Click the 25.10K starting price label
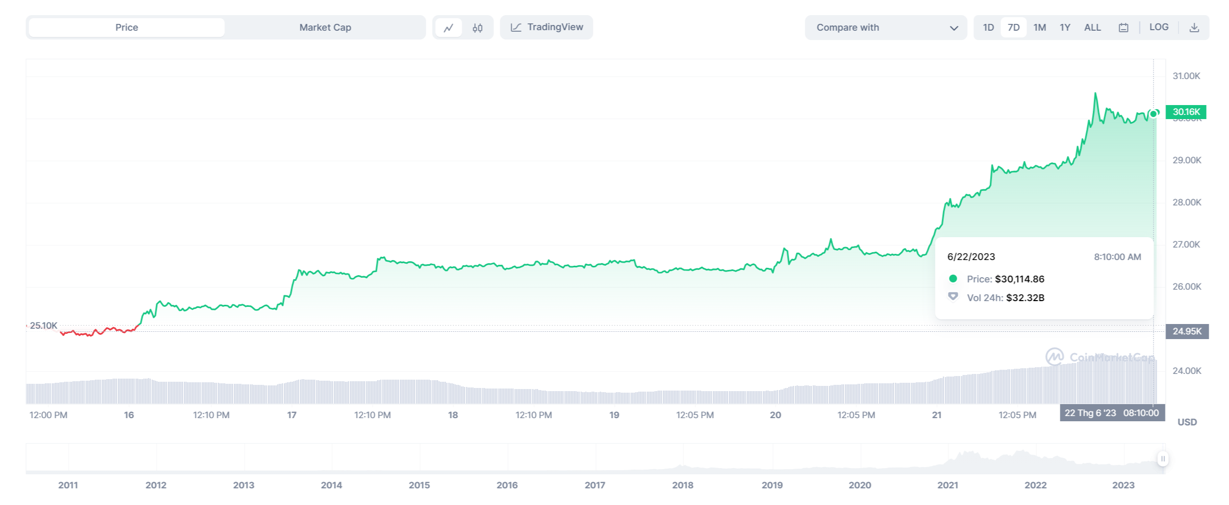Screen dimensions: 1229x505 (x=44, y=326)
